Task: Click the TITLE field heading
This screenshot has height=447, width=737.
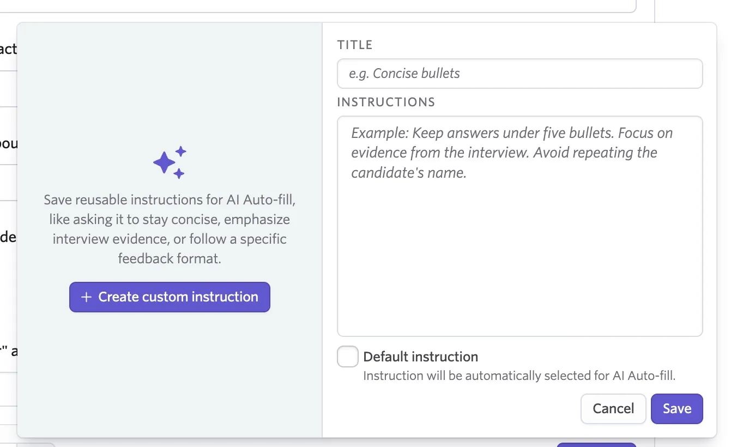Action: pos(355,45)
